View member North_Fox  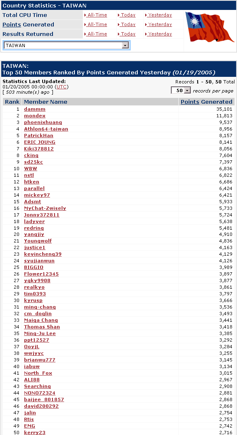point(38,373)
